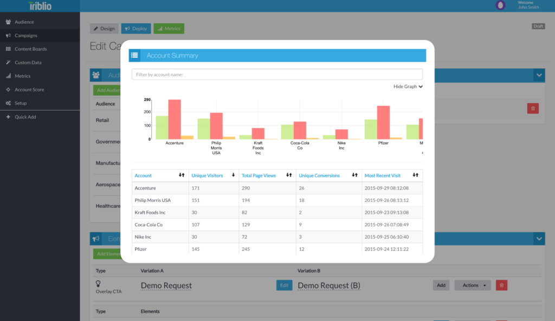Click the Overlay CTA lightbulb icon

tap(98, 284)
